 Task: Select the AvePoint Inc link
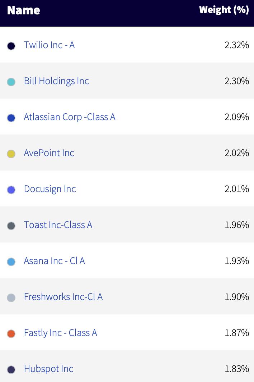[x=49, y=153]
